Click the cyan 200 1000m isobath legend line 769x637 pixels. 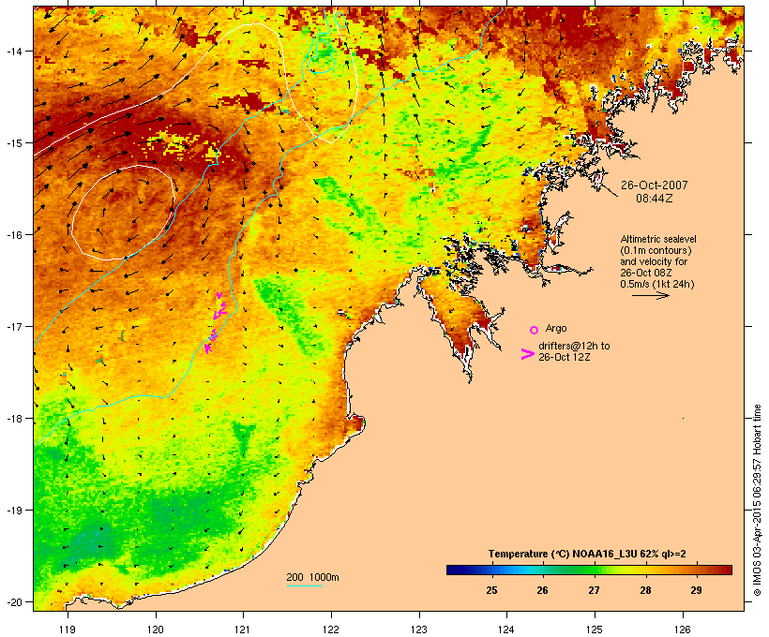[304, 585]
